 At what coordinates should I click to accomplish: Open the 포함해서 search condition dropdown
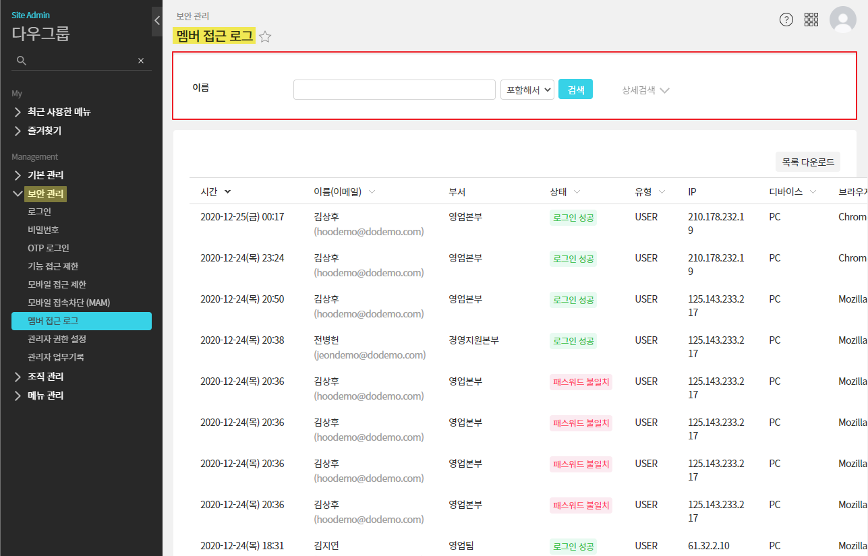point(527,90)
